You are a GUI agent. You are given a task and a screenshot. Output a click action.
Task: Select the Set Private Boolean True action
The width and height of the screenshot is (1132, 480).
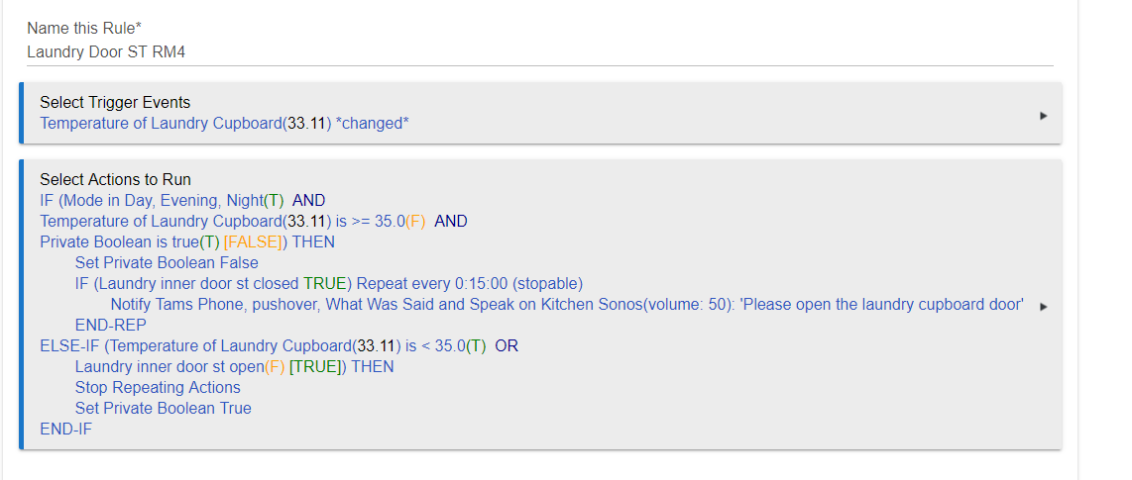point(164,409)
